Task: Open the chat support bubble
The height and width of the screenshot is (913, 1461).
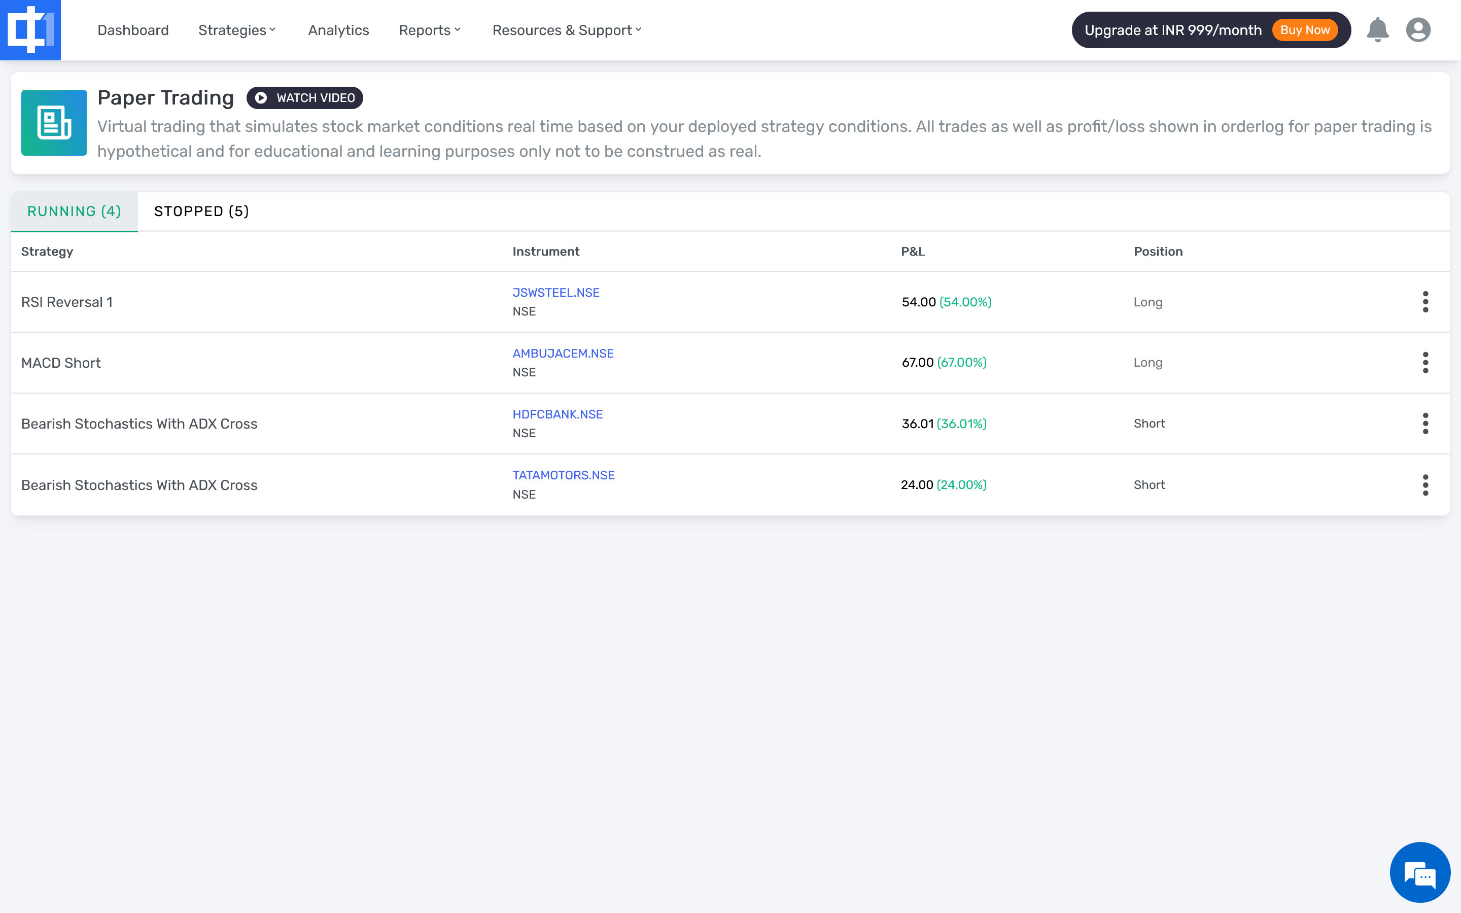Action: pos(1419,872)
